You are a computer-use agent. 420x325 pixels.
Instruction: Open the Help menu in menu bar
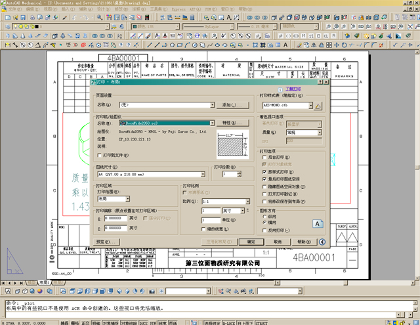tap(245, 9)
